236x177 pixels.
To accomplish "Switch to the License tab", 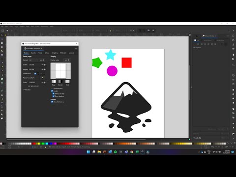I will tap(71, 53).
